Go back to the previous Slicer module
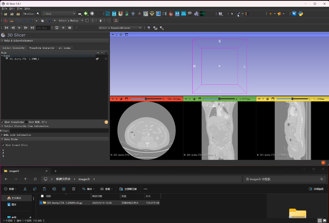 point(86,14)
